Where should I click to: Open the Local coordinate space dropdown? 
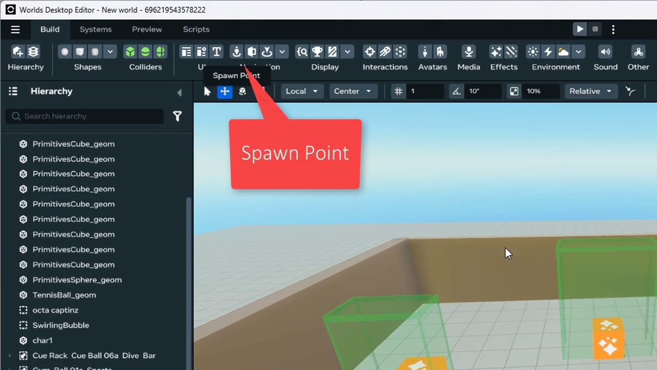302,91
